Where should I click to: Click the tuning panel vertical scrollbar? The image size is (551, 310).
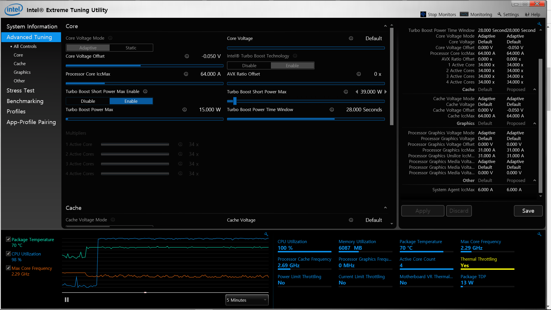pyautogui.click(x=392, y=76)
